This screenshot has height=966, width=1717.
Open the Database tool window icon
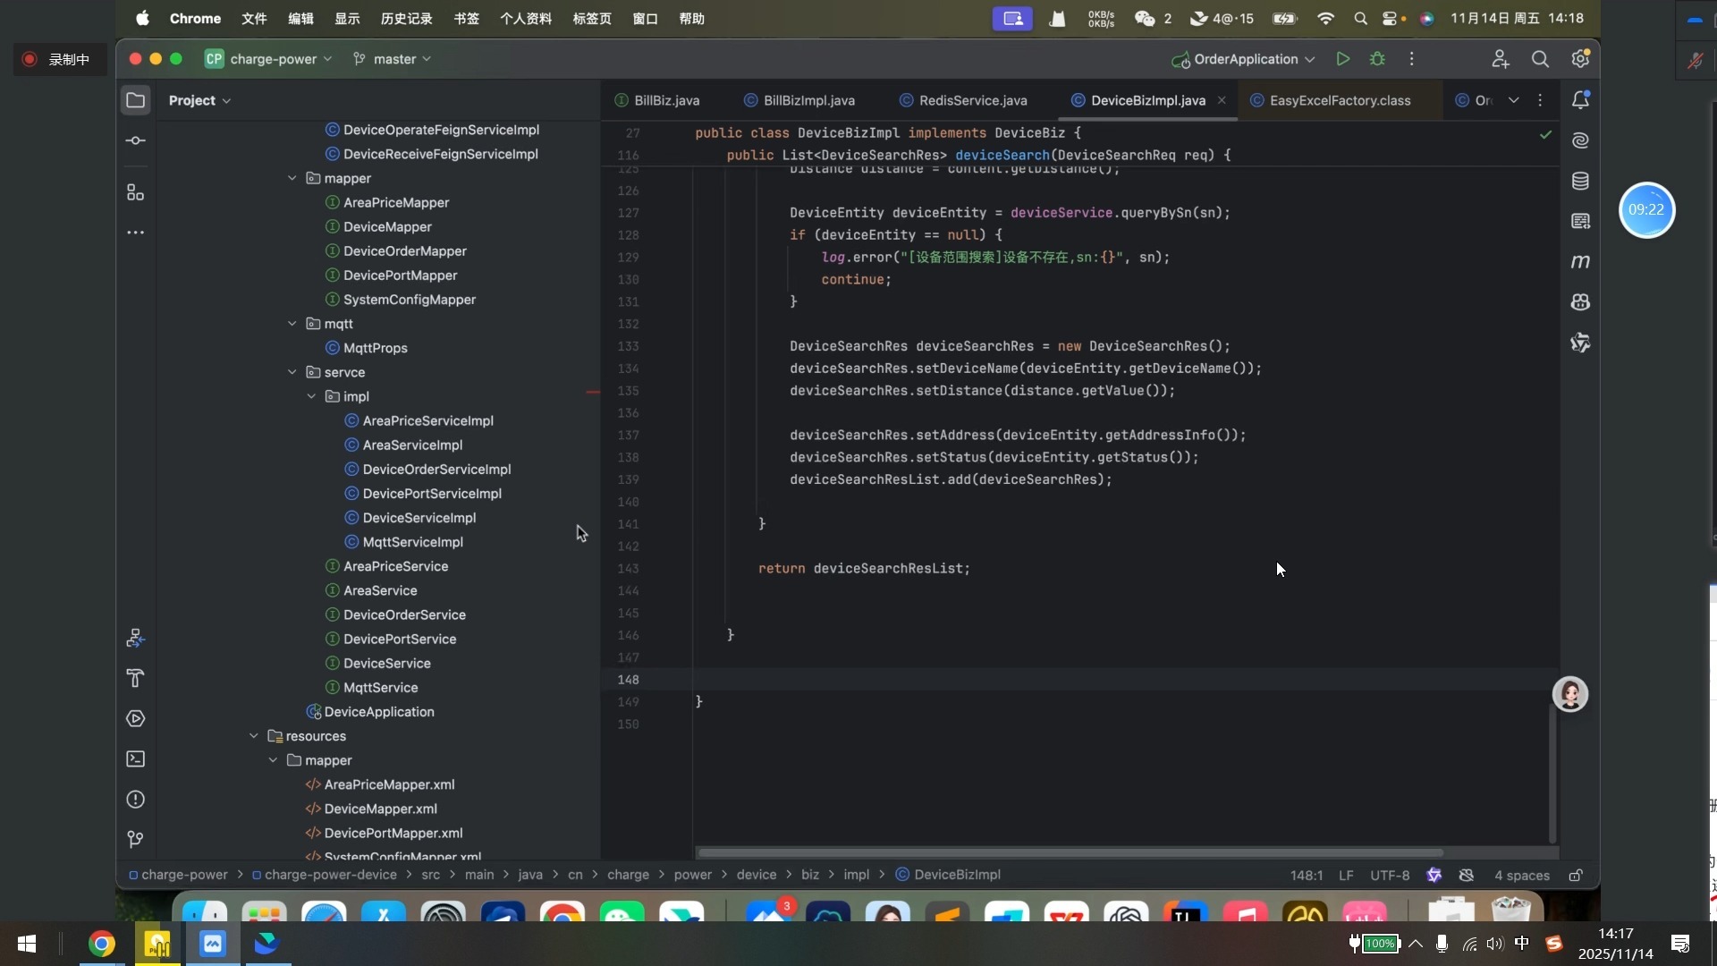click(x=1580, y=182)
